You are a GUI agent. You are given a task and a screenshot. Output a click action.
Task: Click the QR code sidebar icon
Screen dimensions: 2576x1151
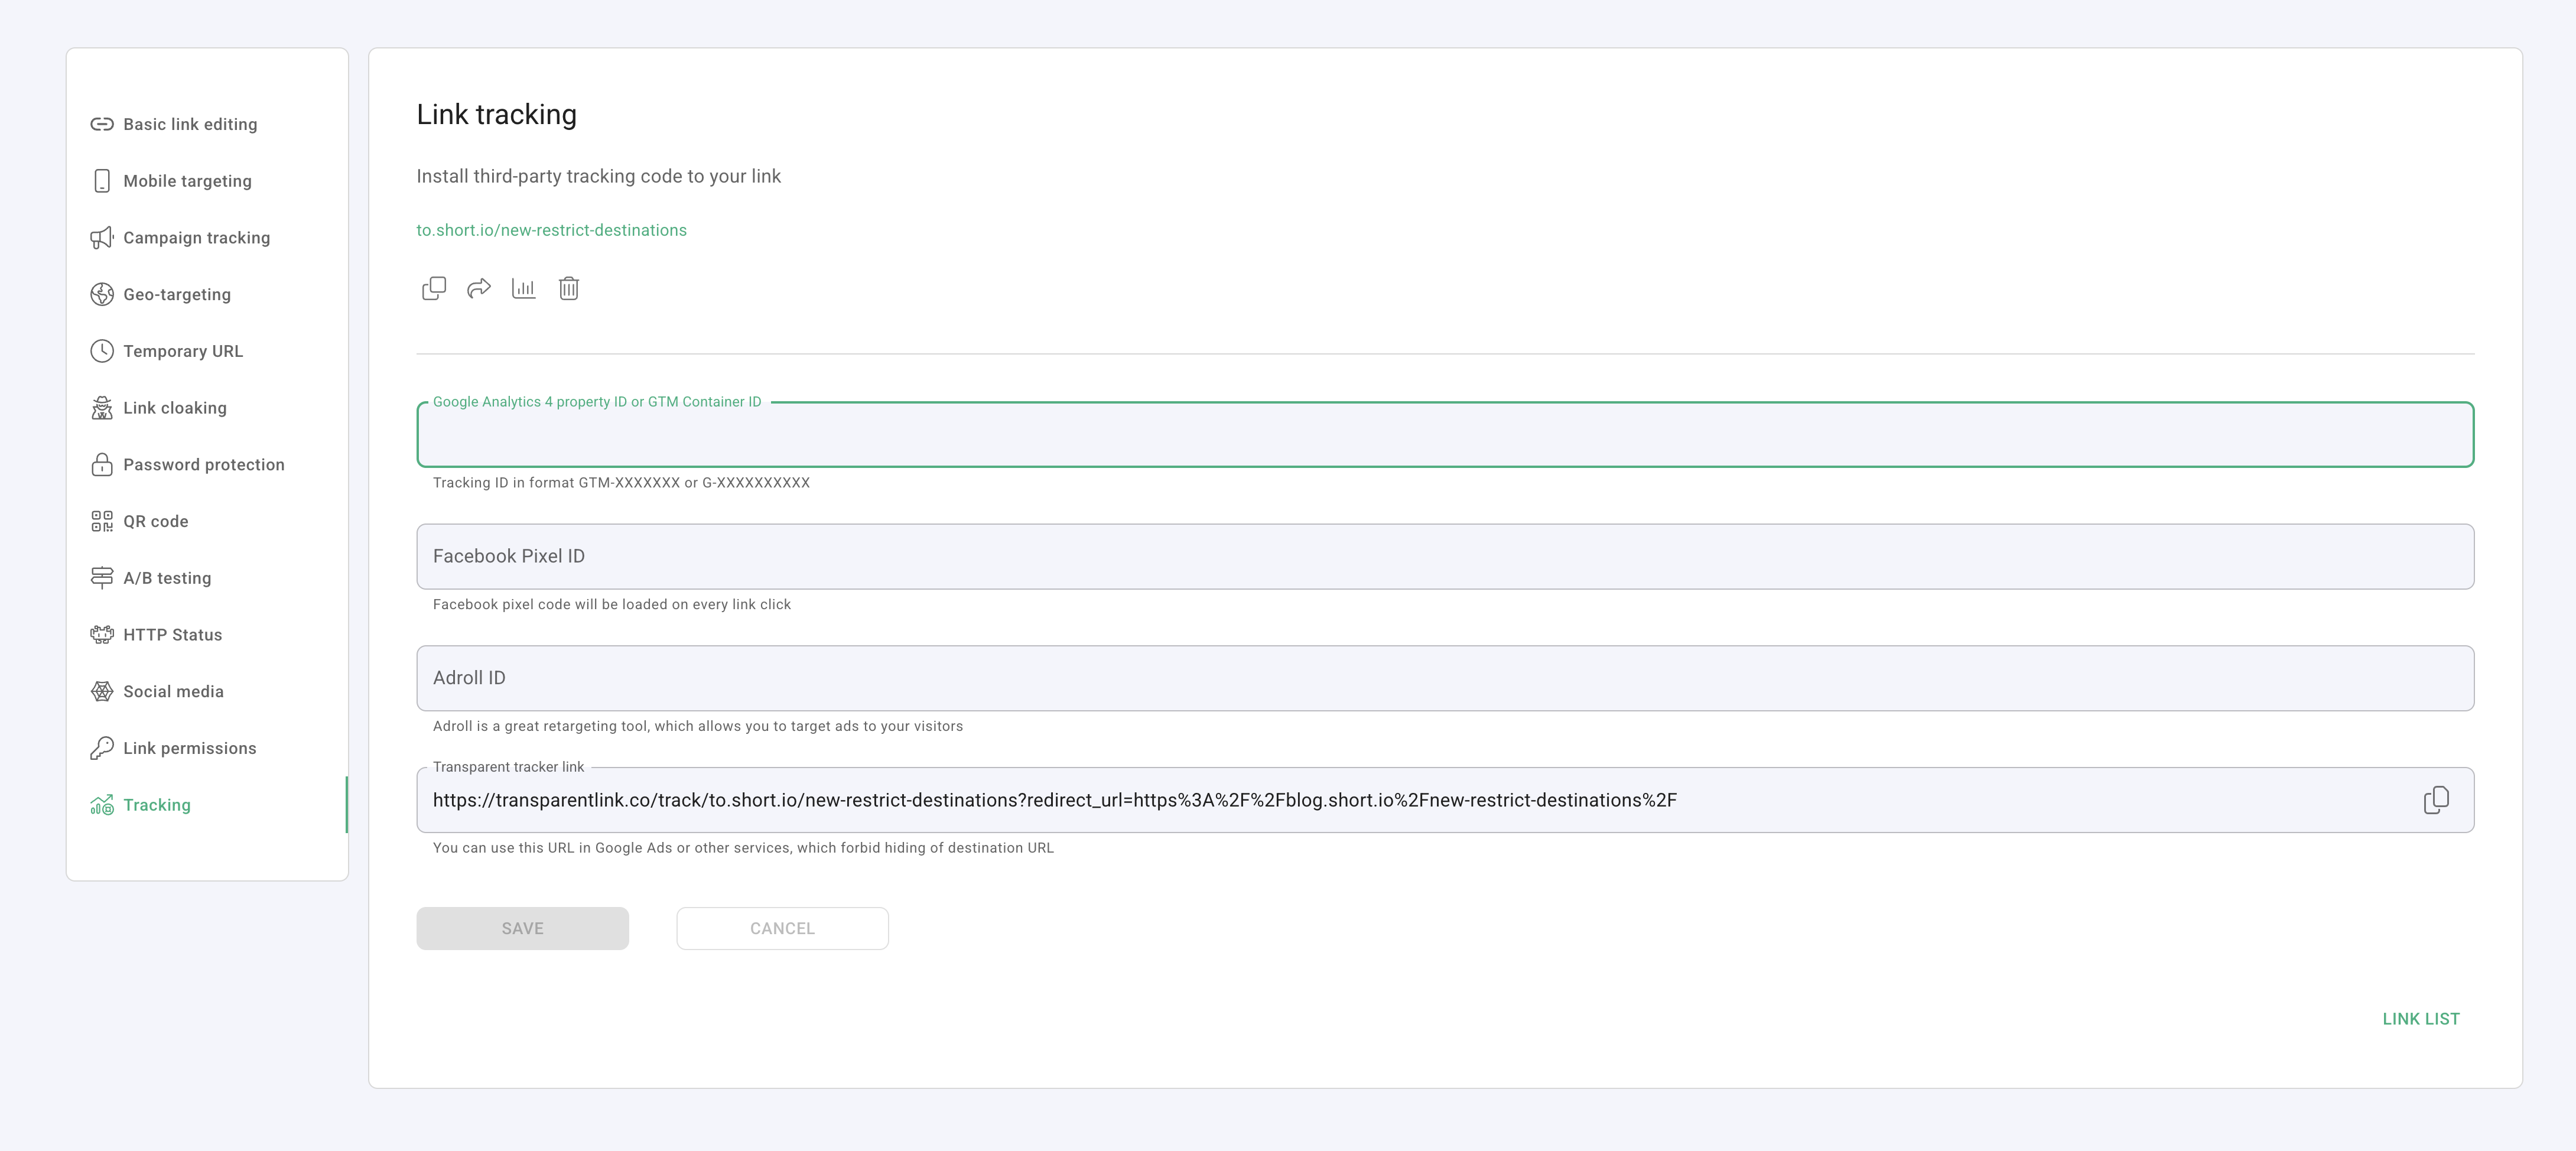click(x=102, y=521)
